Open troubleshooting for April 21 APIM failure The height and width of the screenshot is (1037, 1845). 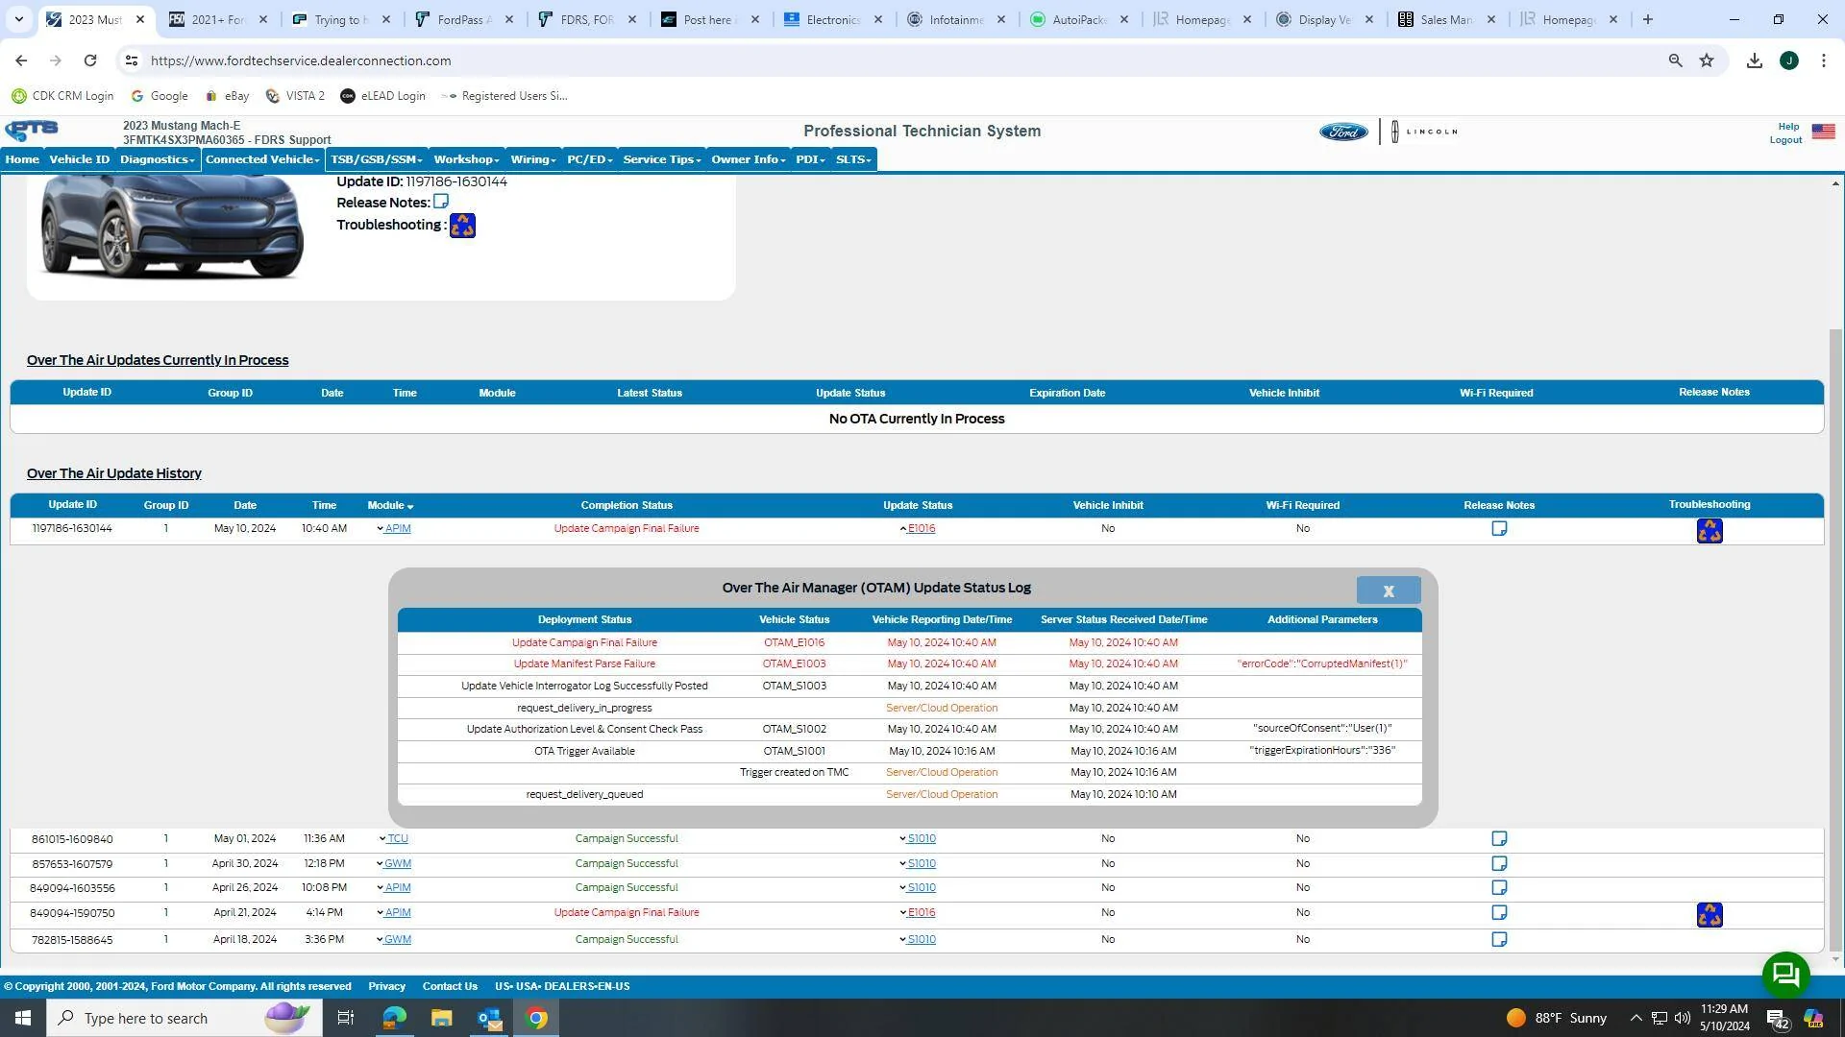(1710, 915)
